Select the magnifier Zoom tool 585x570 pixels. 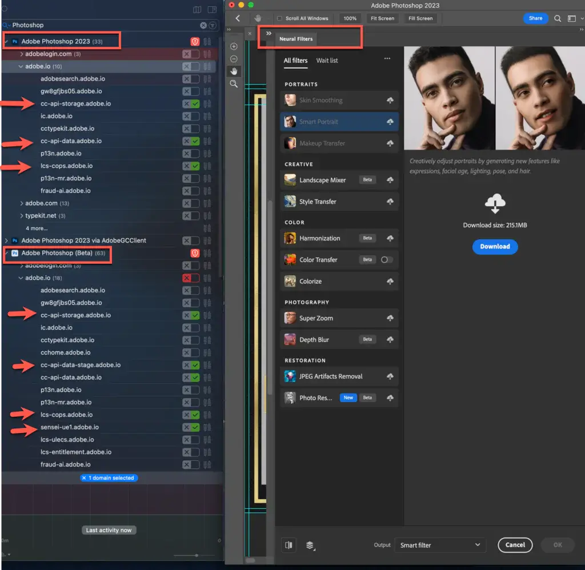pos(234,84)
